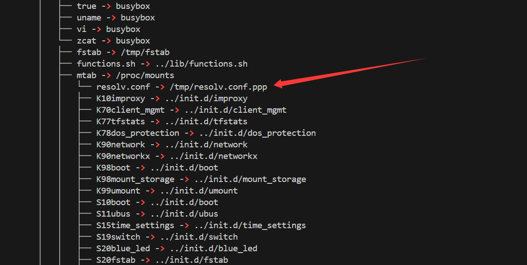
Task: Select the S15time_settings entry
Action: point(135,225)
